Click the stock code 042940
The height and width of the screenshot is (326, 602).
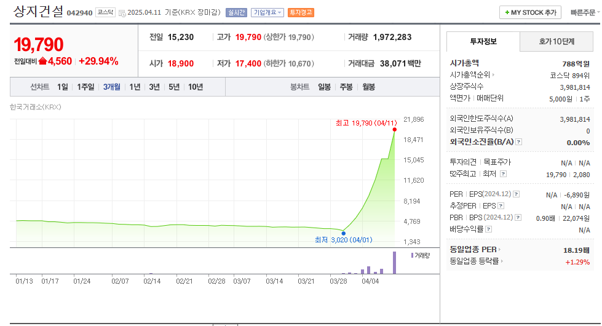pyautogui.click(x=79, y=13)
